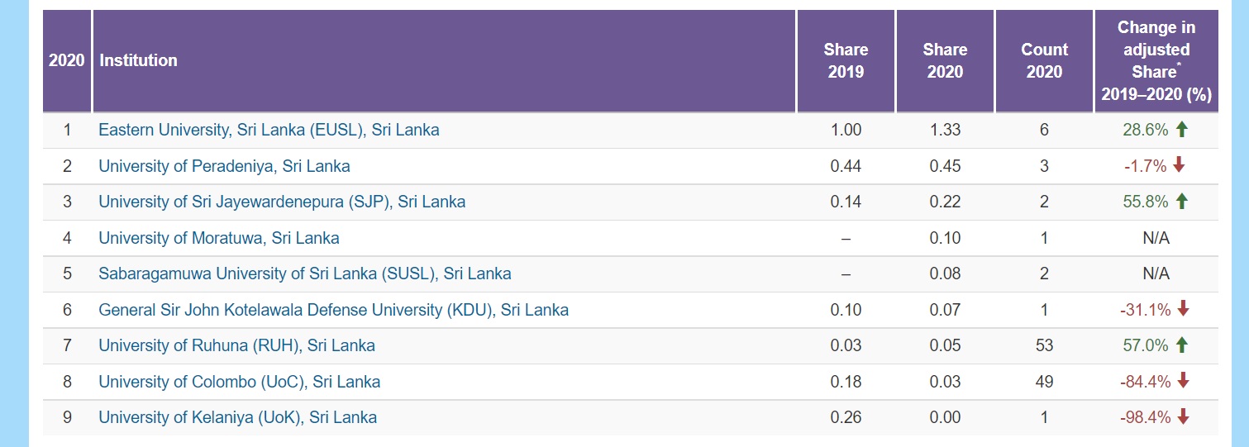Click red down arrow beside -98.4%
1249x447 pixels.
coord(1183,416)
